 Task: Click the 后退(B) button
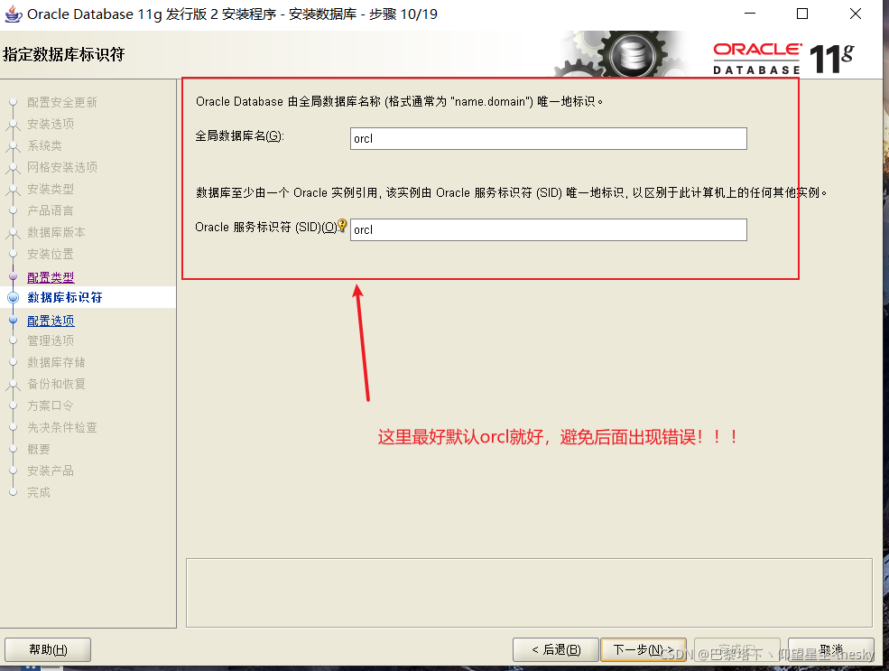(x=555, y=649)
